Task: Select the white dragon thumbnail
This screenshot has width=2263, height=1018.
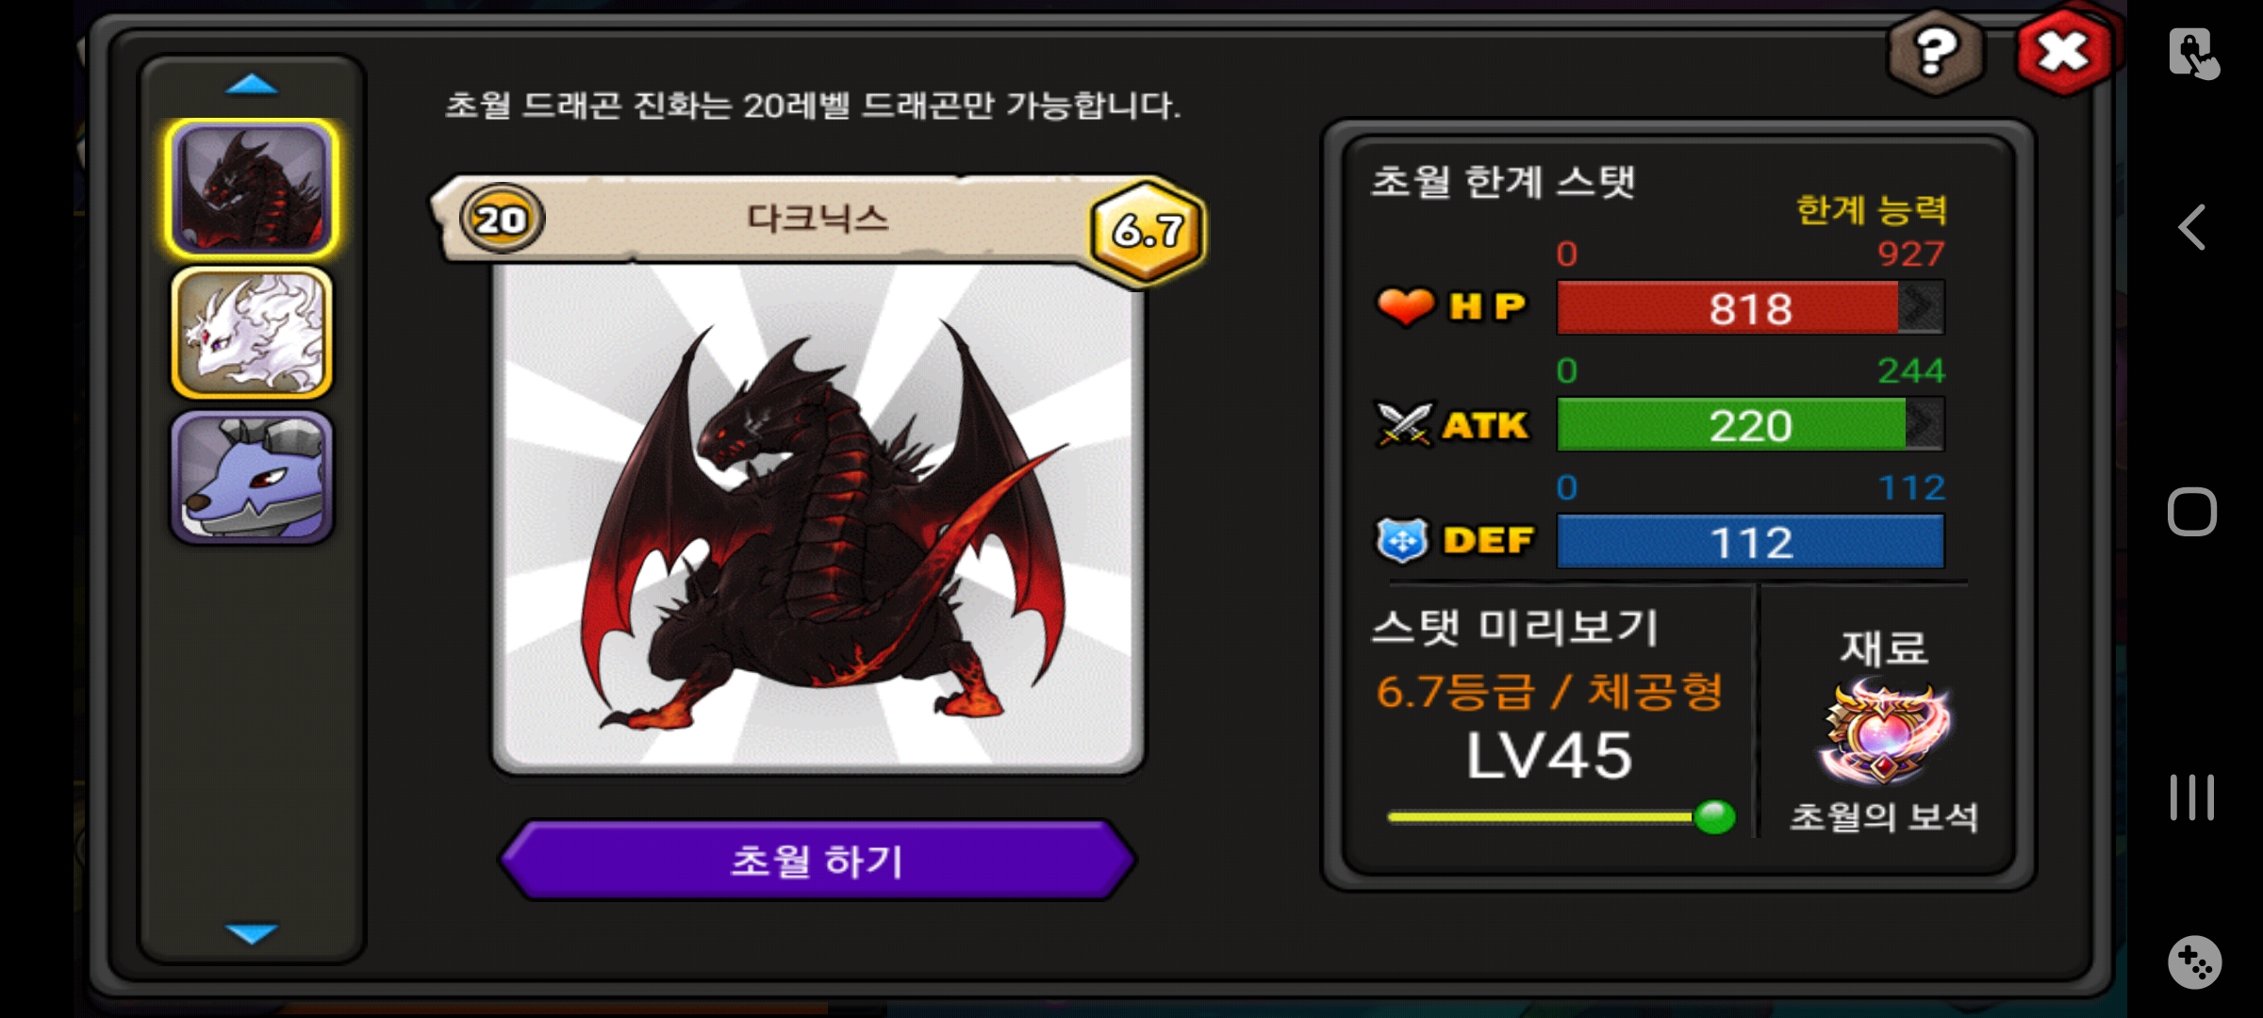Action: pos(252,333)
